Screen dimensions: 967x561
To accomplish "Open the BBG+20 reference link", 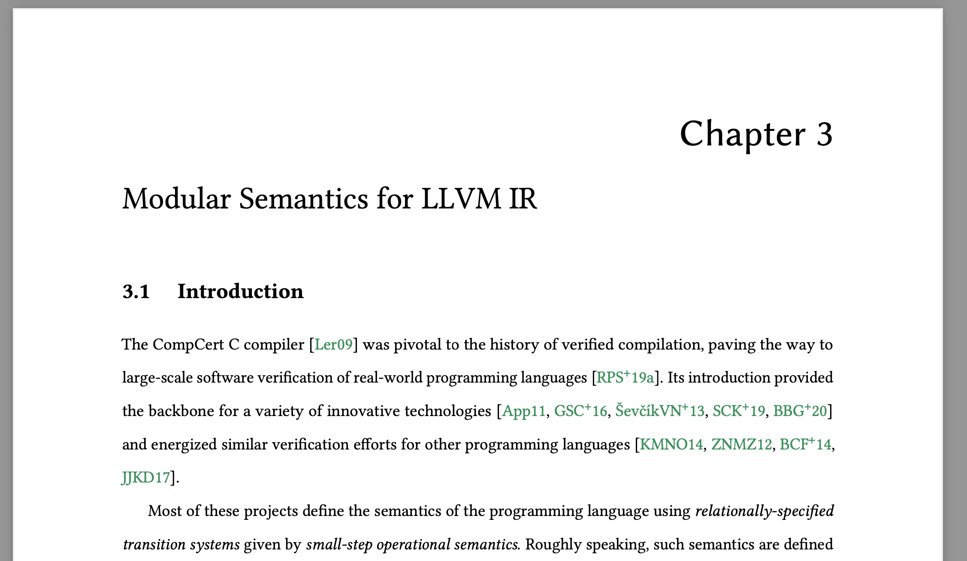I will pyautogui.click(x=800, y=411).
